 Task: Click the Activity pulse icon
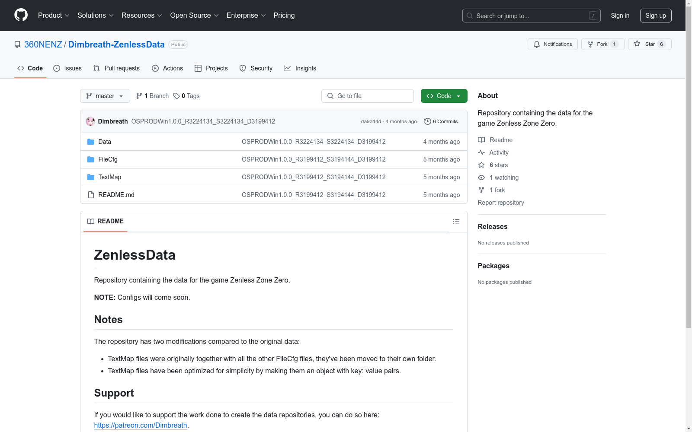tap(481, 152)
